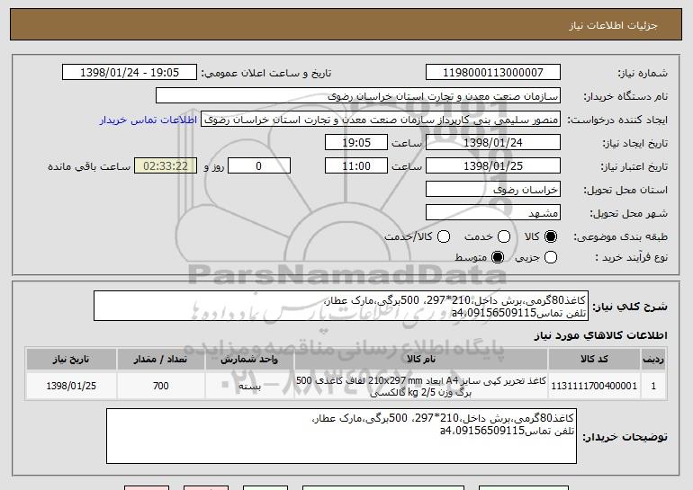693x490 pixels.
Task: Choose the جزیی purchase type radio
Action: point(551,257)
